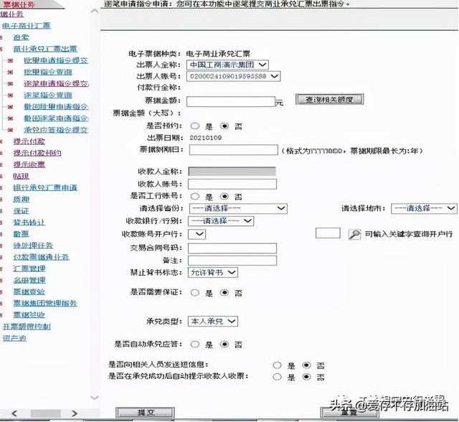
Task: Open the 承兑应答指令提交 link
Action: (x=56, y=130)
